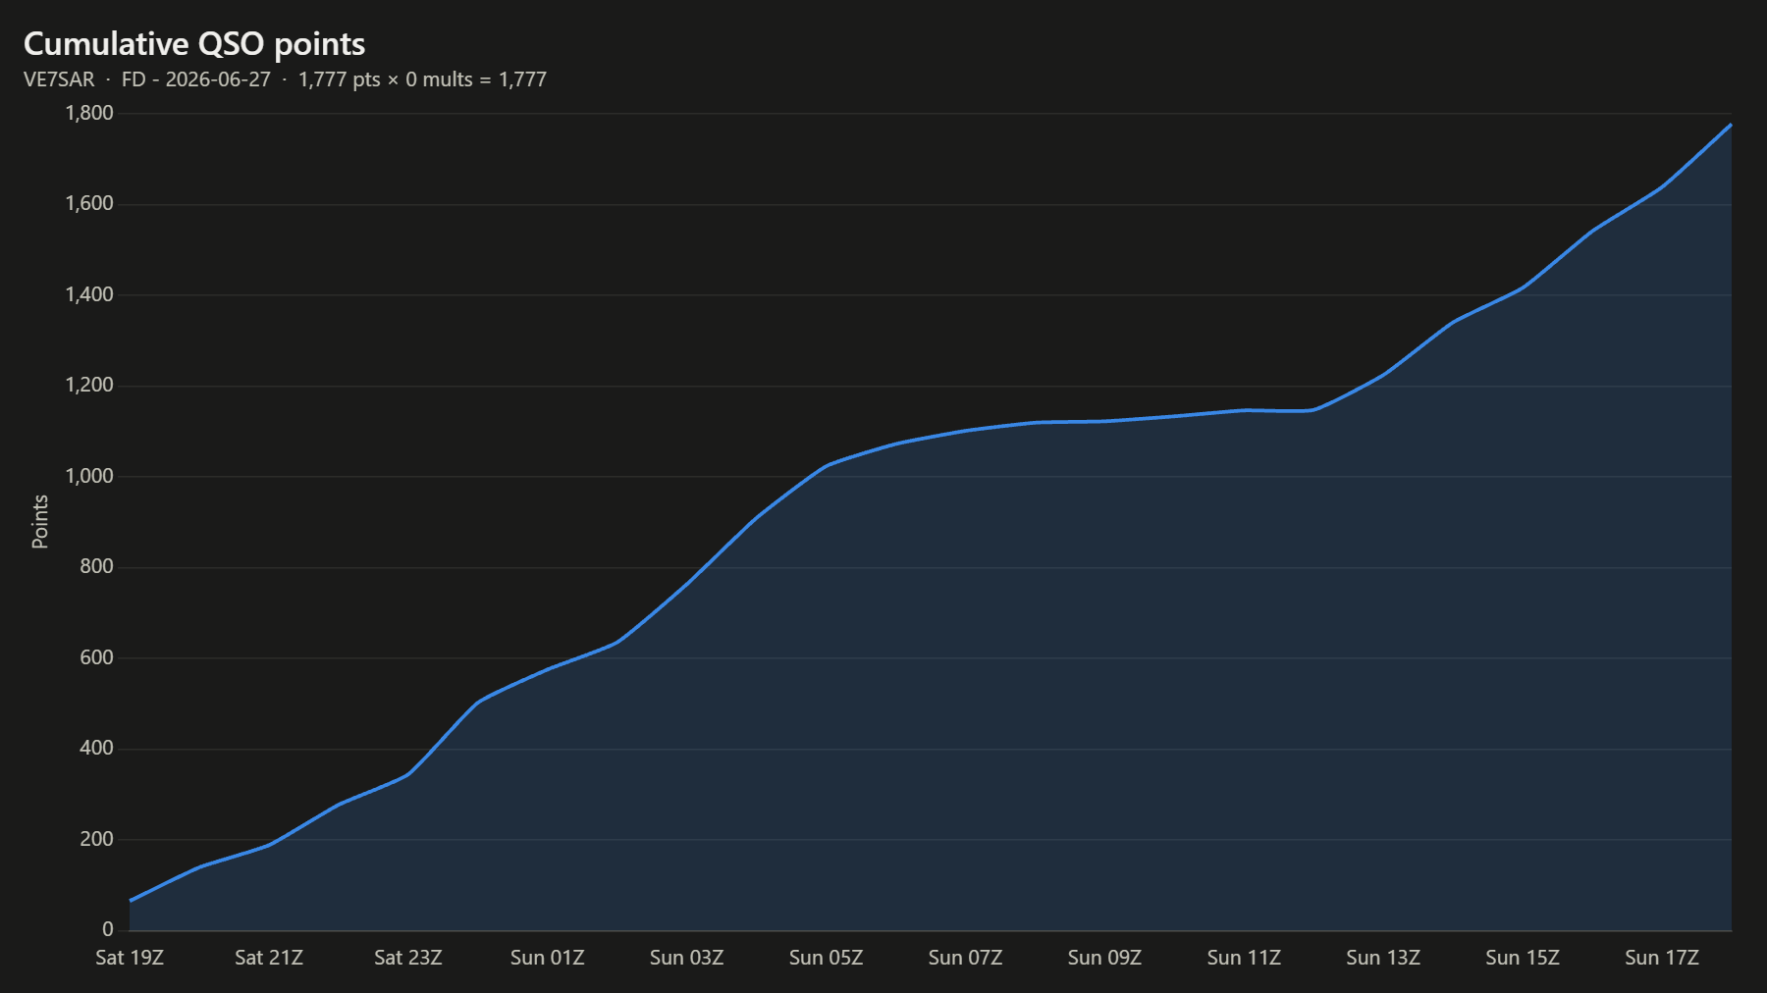1767x993 pixels.
Task: Click the 'Sun 05Z' x-axis label
Action: pyautogui.click(x=827, y=958)
